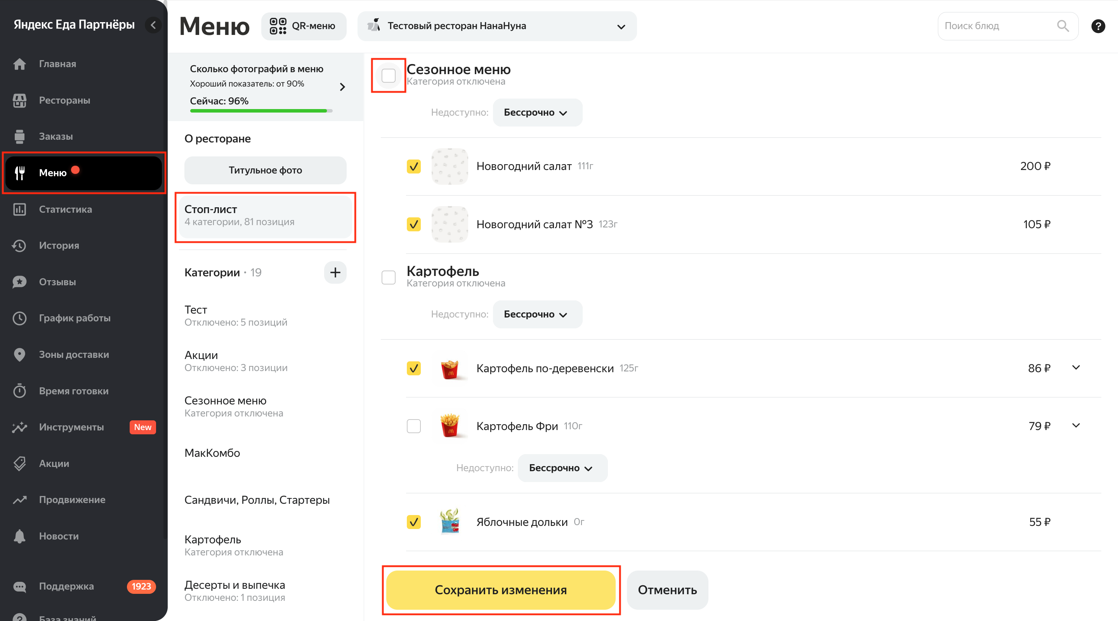Click the Яблочные дольки dish thumbnail
The image size is (1118, 621).
[450, 522]
